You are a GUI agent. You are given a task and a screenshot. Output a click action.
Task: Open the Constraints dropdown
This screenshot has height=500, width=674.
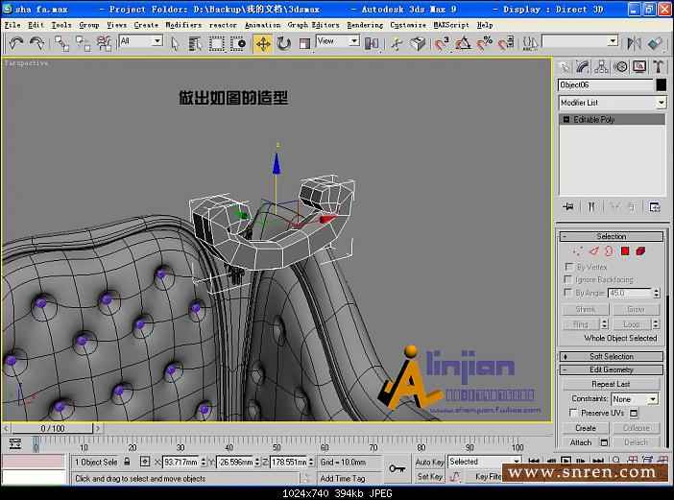click(x=635, y=398)
